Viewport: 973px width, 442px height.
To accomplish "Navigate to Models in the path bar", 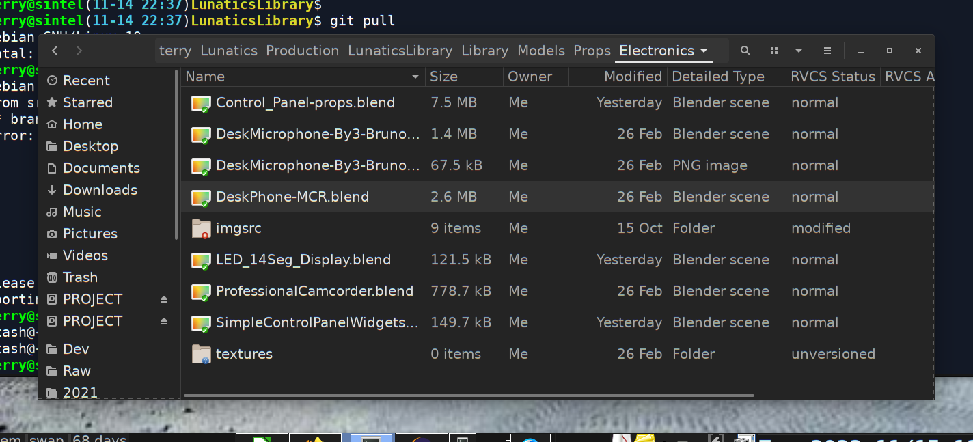I will coord(541,51).
